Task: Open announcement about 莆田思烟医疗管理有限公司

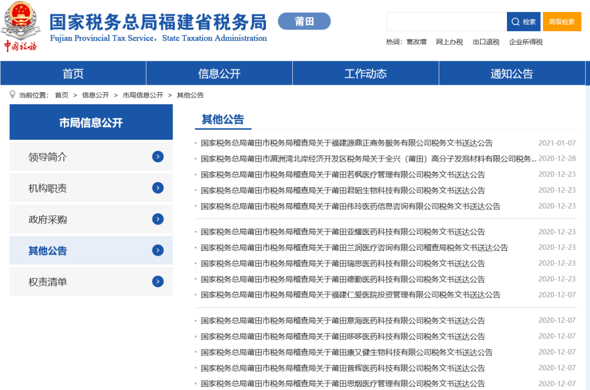Action: tap(343, 383)
